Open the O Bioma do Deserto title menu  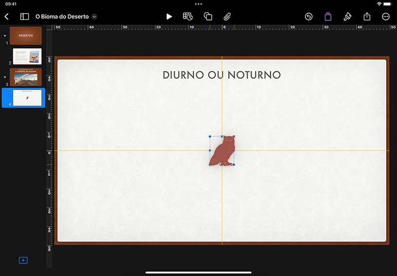tap(94, 17)
